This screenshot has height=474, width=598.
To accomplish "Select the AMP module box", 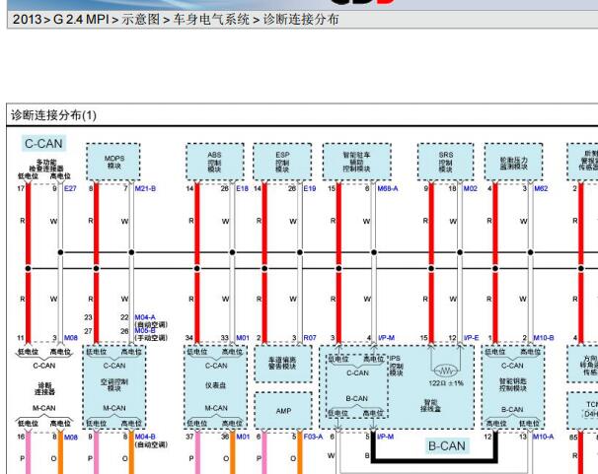I will (x=283, y=411).
